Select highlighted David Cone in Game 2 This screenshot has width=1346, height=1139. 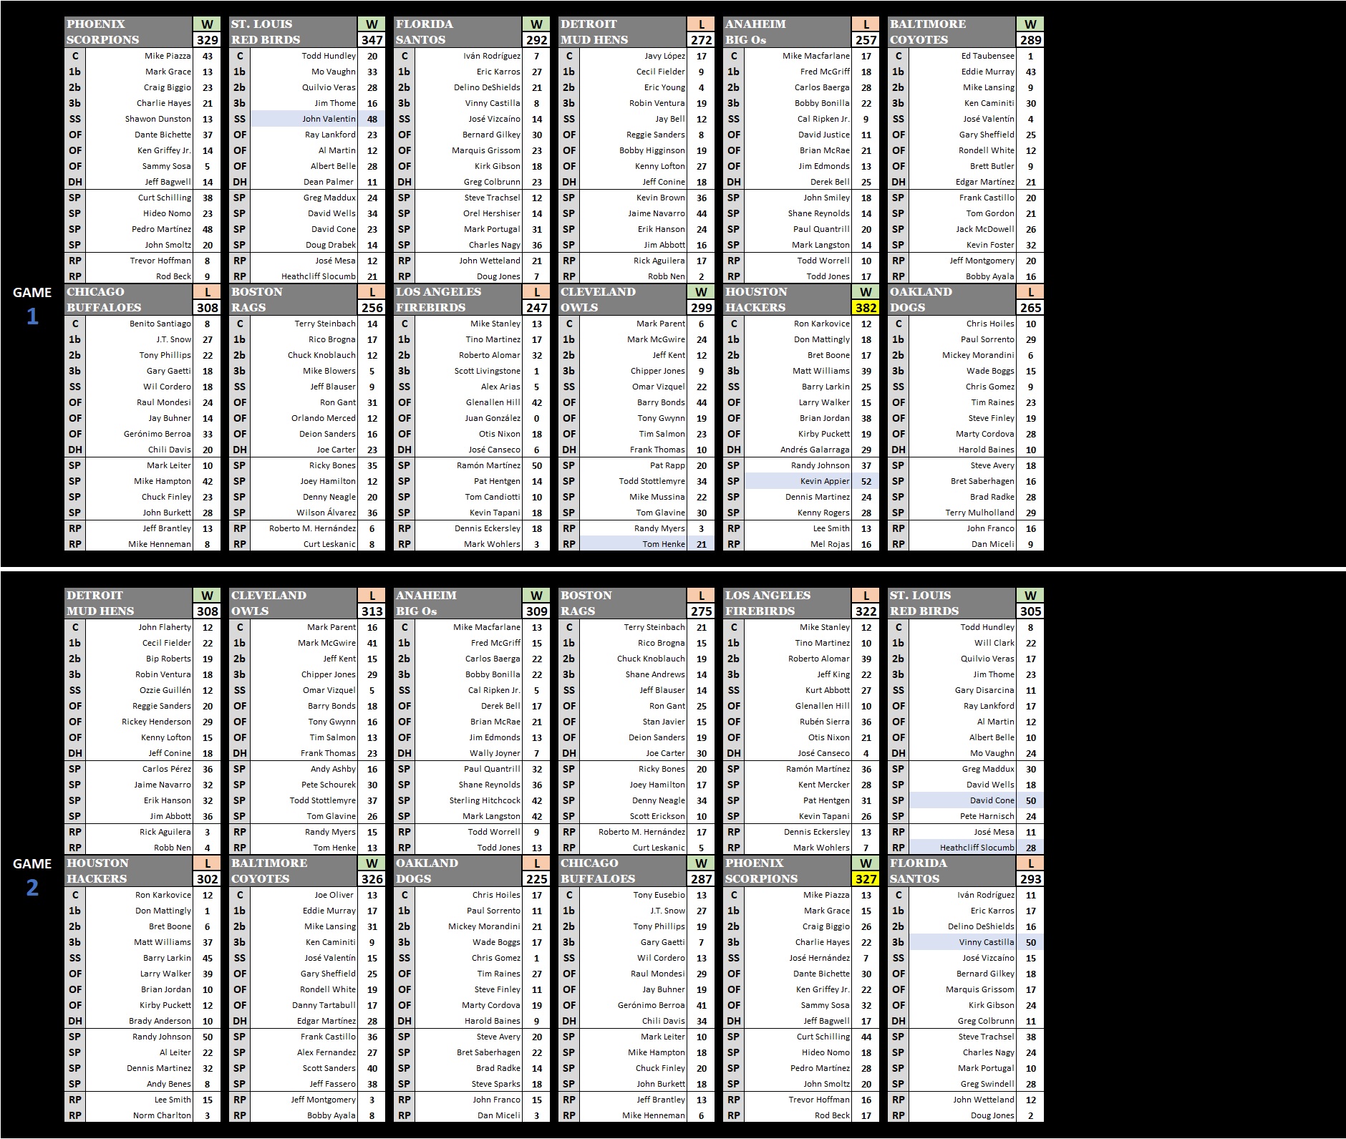point(962,800)
